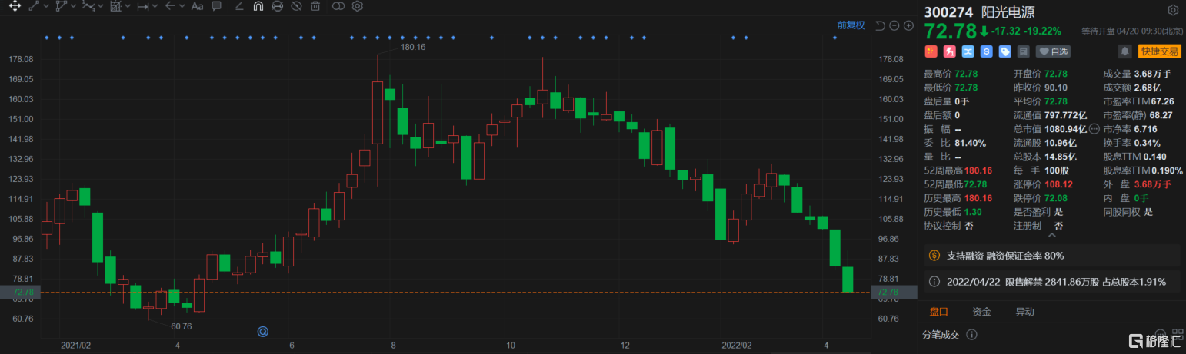The width and height of the screenshot is (1186, 354).
Task: Set a price alert with bell icon
Action: click(1125, 51)
